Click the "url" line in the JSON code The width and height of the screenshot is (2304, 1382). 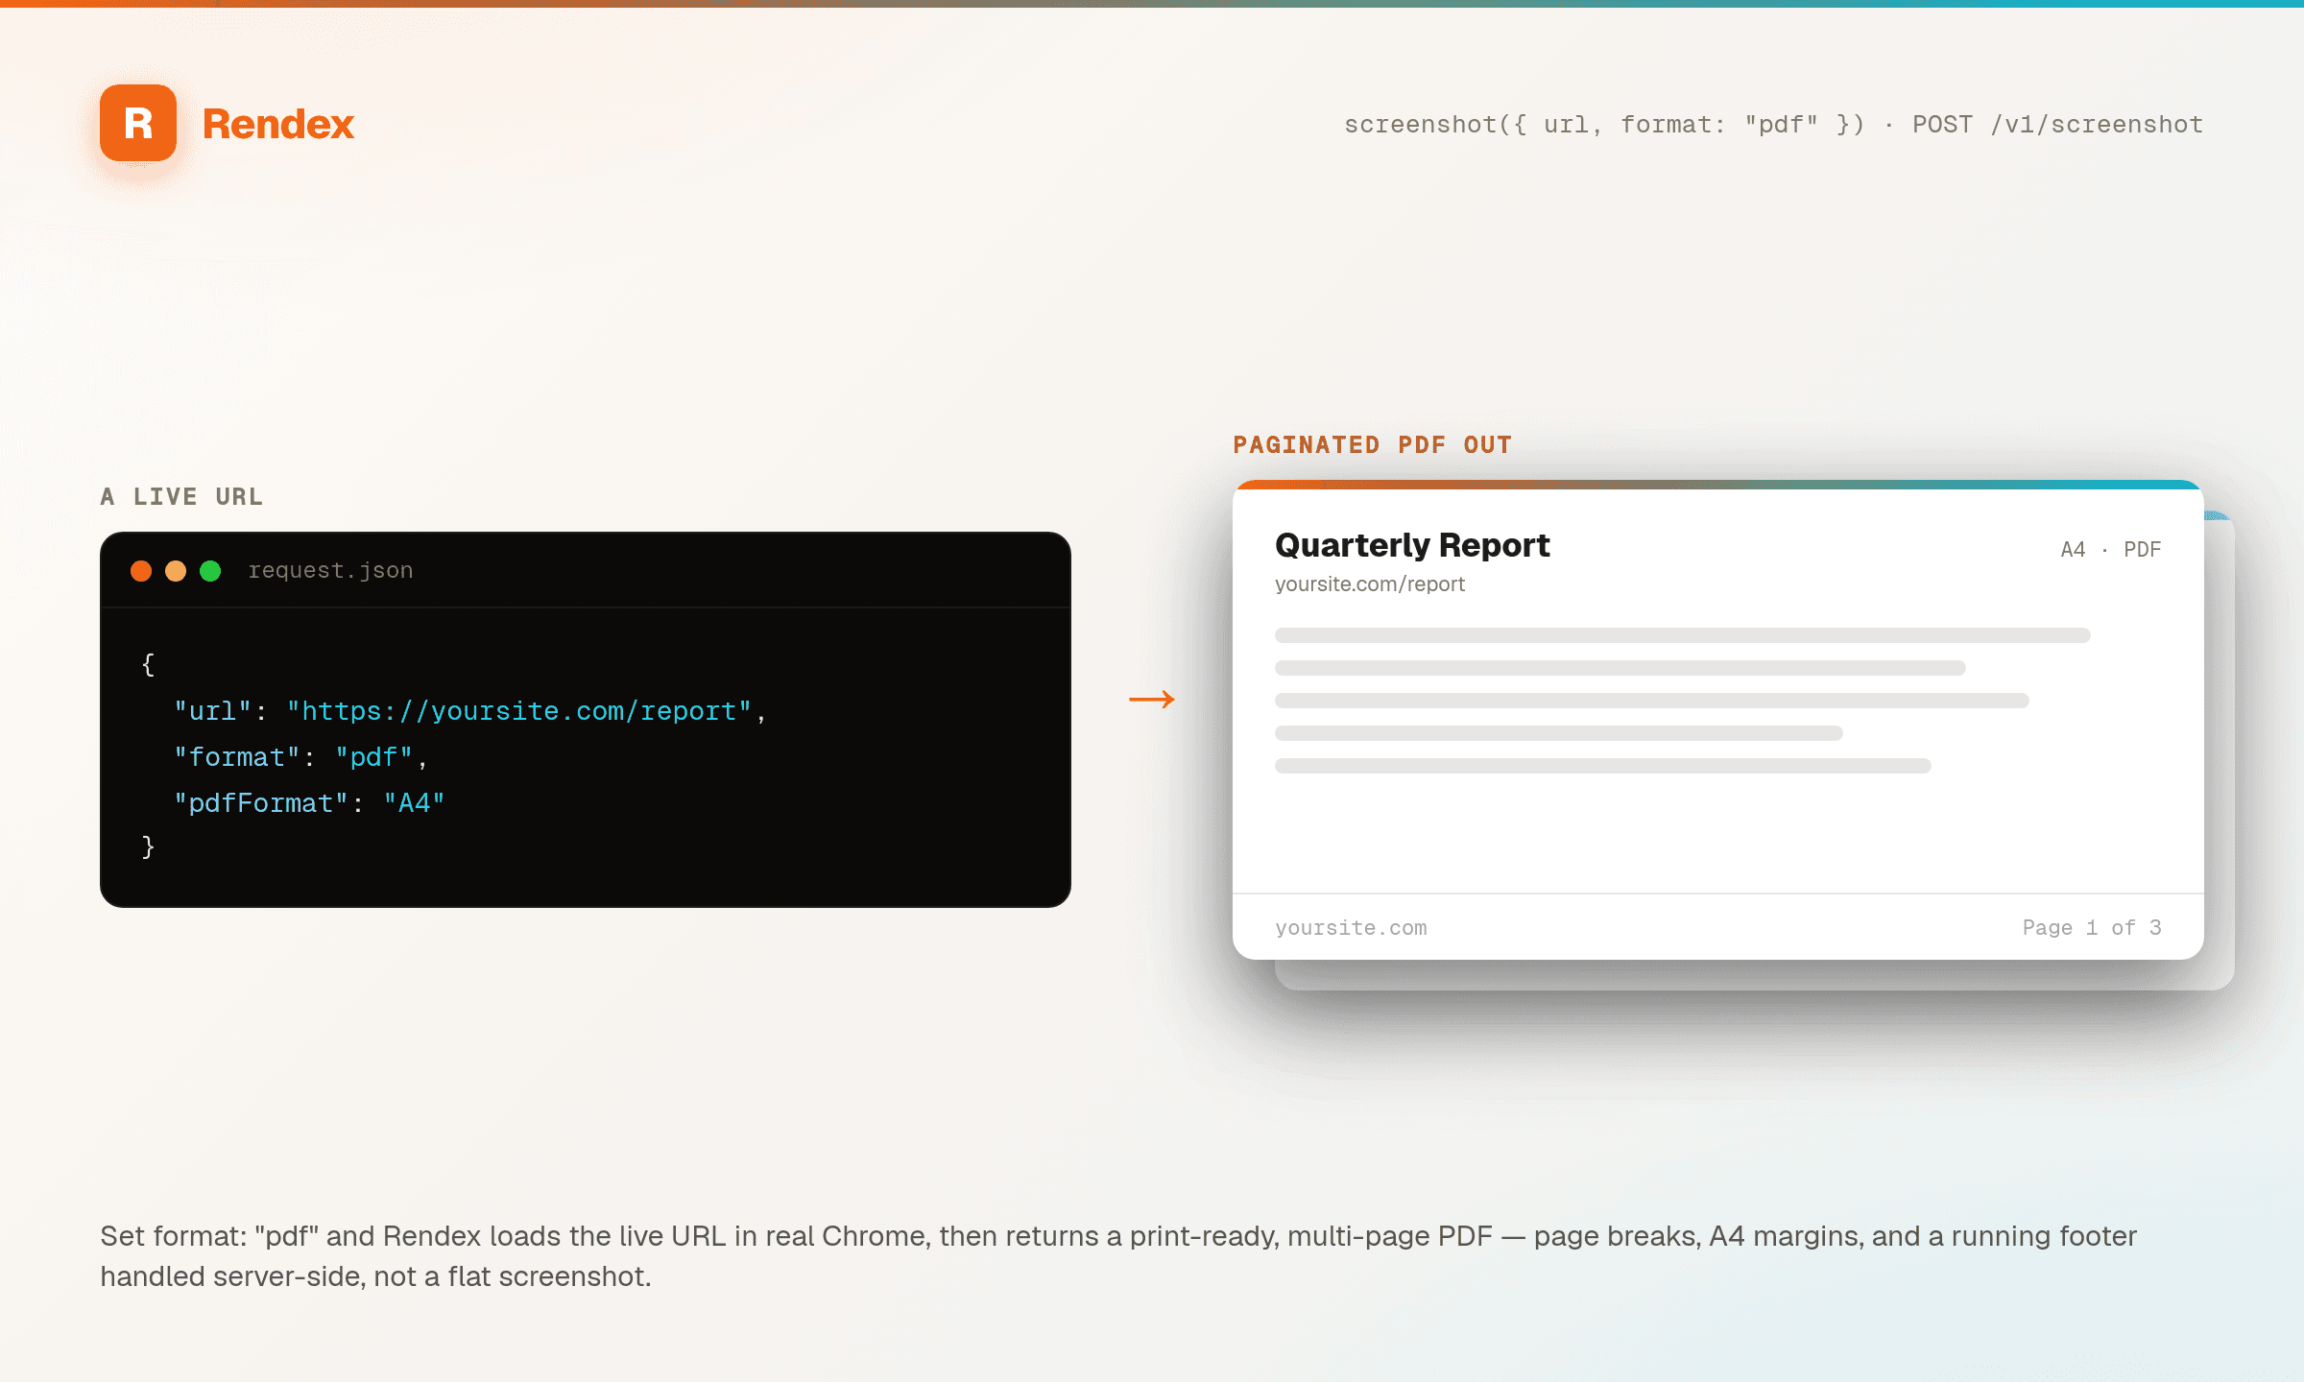tap(470, 711)
